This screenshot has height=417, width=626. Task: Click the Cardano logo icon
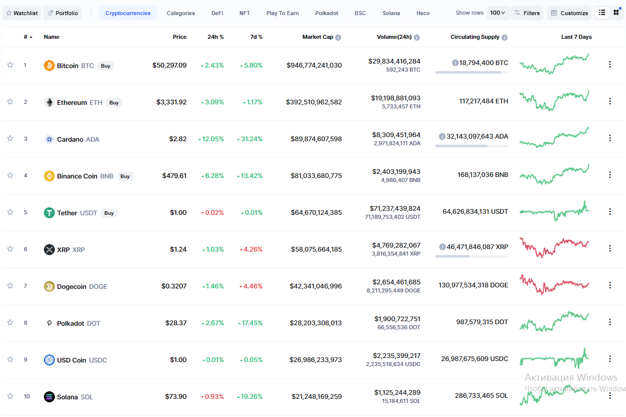49,139
